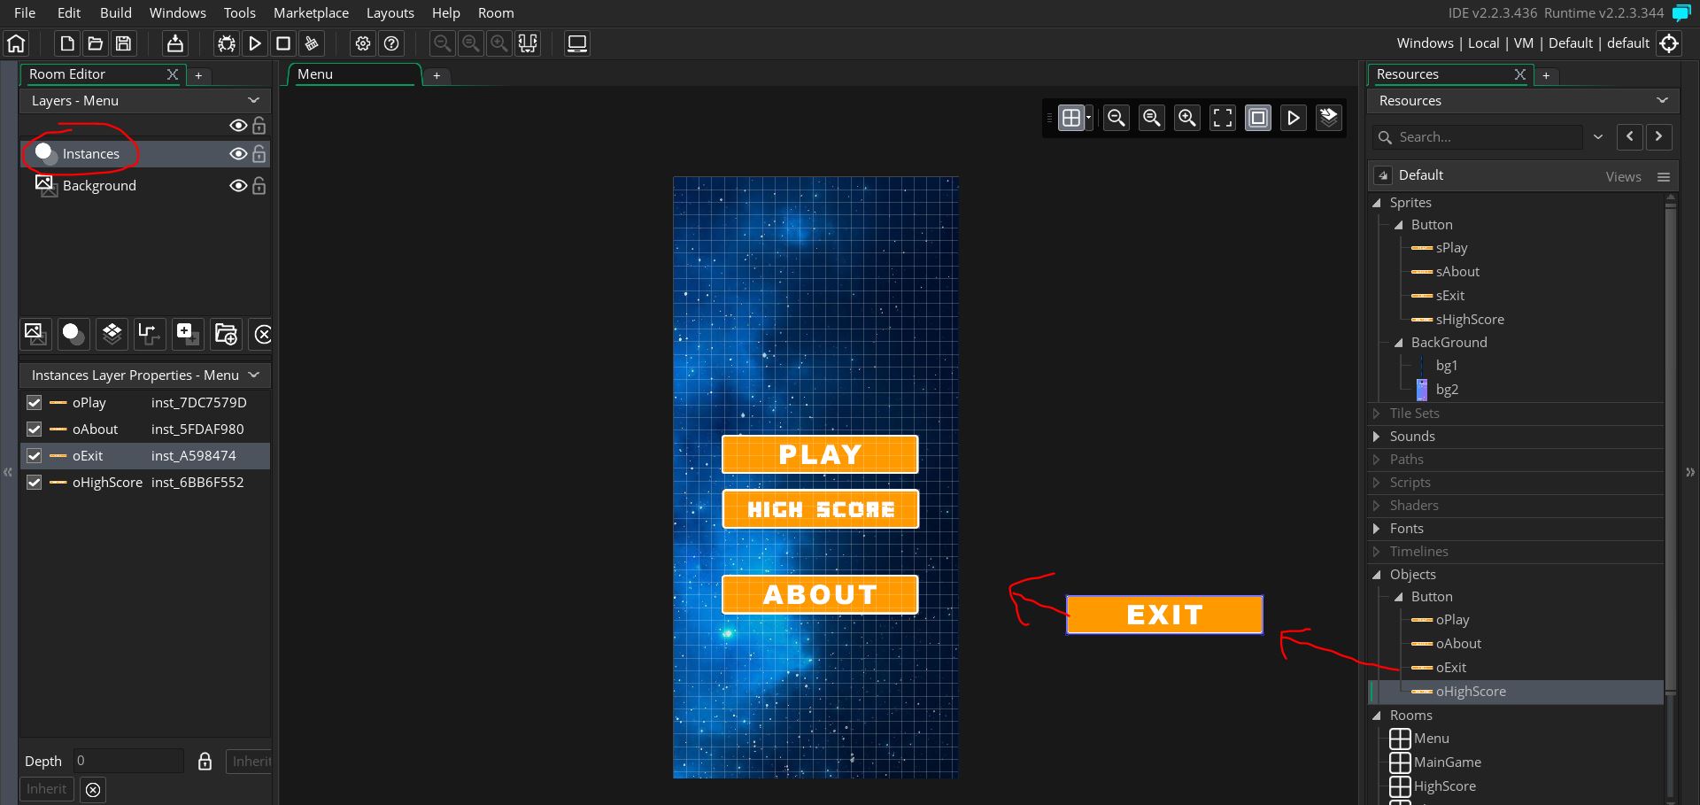Open the MainGame room resource
Screen dimensions: 1700x805
1447,762
